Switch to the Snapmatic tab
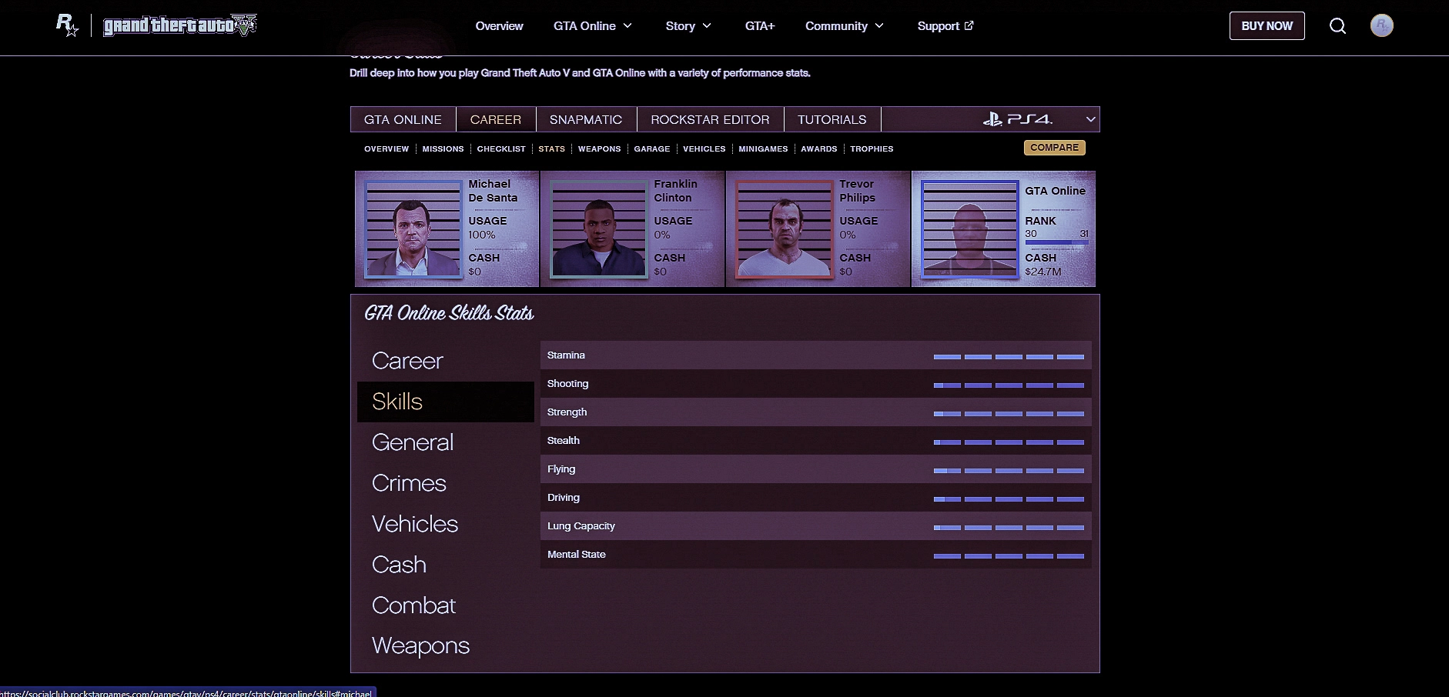Screen dimensions: 1449x697 click(x=585, y=119)
